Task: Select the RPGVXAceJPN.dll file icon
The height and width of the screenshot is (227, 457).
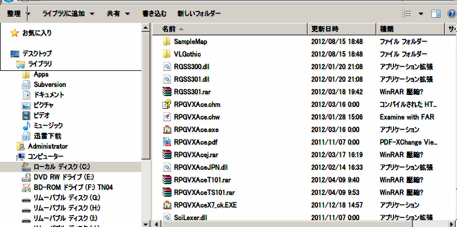Action: [166, 168]
